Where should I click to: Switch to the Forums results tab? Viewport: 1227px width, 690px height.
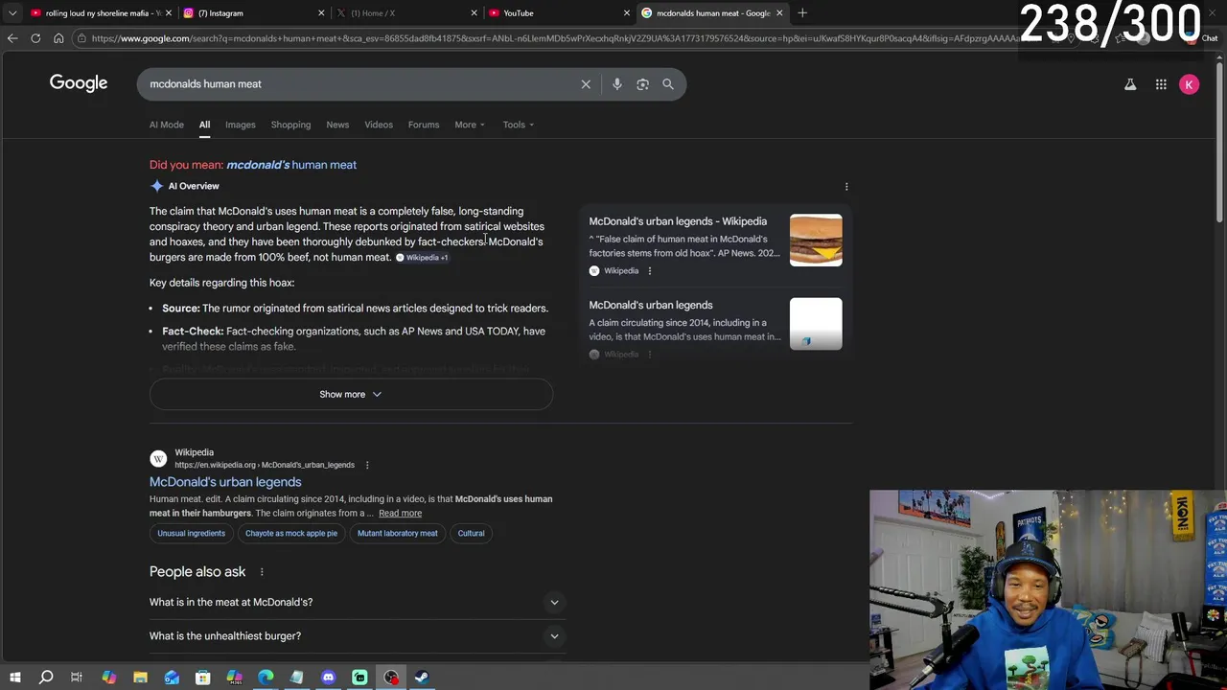[x=424, y=125]
